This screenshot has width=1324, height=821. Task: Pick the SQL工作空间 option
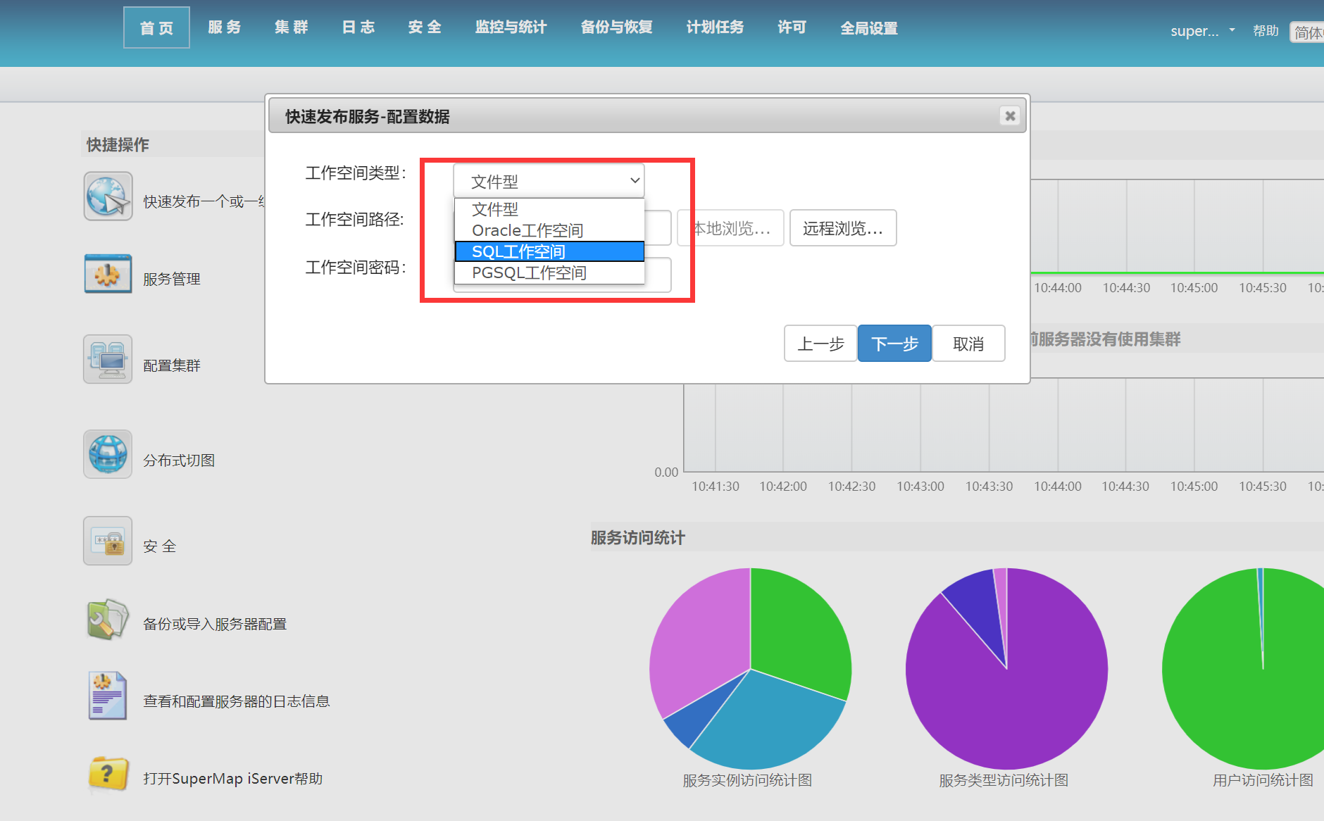pyautogui.click(x=519, y=251)
